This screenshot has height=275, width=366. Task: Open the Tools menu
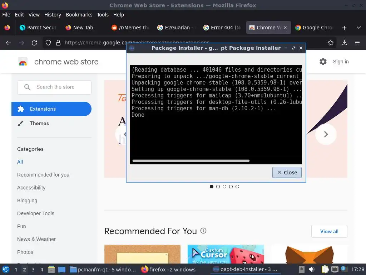tap(103, 15)
